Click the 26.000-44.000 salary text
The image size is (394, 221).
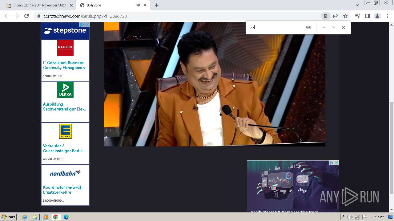[x=54, y=159]
